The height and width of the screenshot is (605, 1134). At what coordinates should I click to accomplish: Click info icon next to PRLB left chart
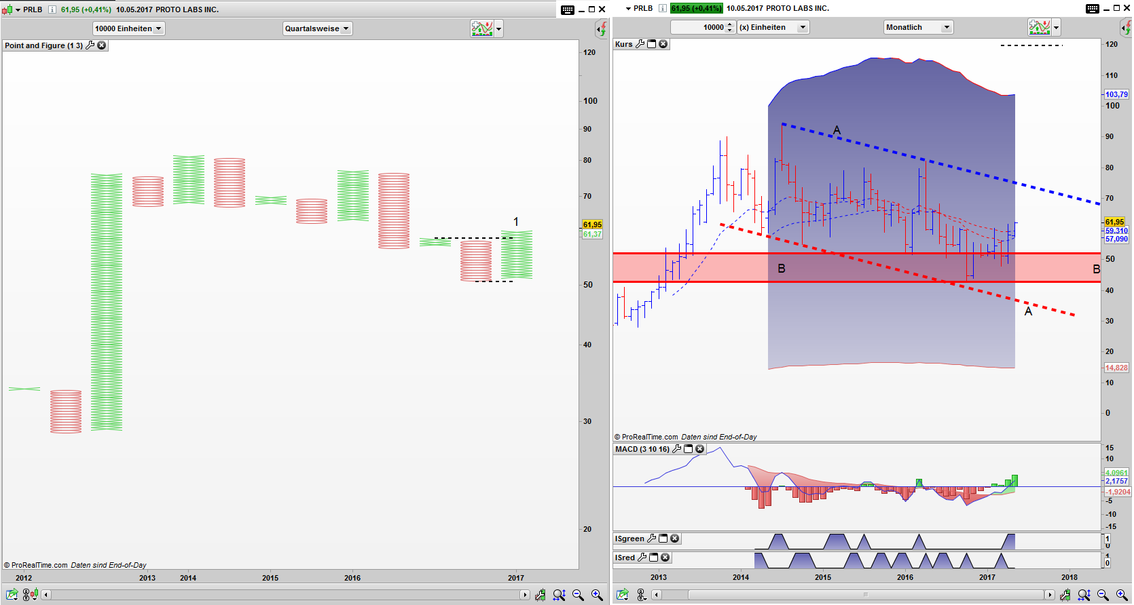pyautogui.click(x=52, y=9)
